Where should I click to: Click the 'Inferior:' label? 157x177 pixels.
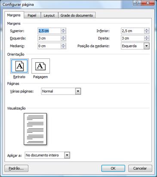(x=103, y=31)
